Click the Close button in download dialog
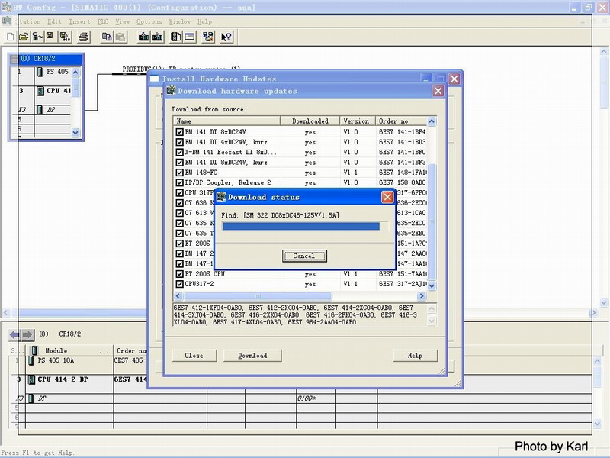This screenshot has height=458, width=610. click(194, 355)
